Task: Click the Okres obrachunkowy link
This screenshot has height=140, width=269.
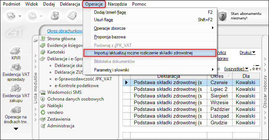Action: pyautogui.click(x=65, y=31)
